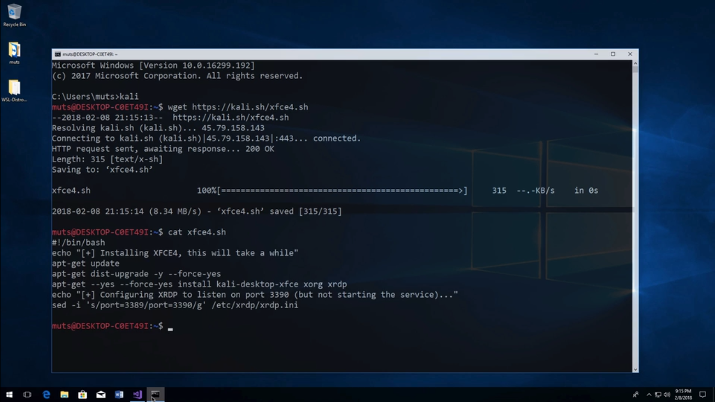Open the network status flyout

point(657,395)
